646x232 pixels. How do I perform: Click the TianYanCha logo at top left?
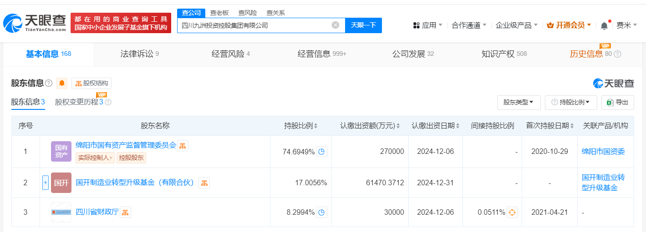point(36,23)
